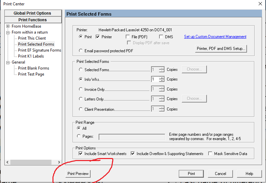Open Print Blank Forms option
This screenshot has height=183, width=266.
(33, 68)
